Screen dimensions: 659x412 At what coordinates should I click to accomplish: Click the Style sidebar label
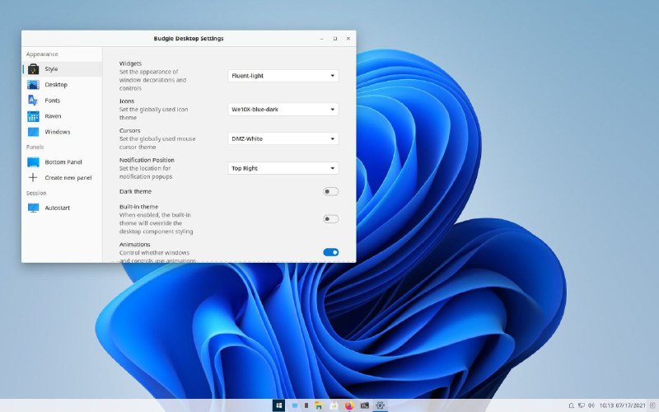[x=51, y=69]
